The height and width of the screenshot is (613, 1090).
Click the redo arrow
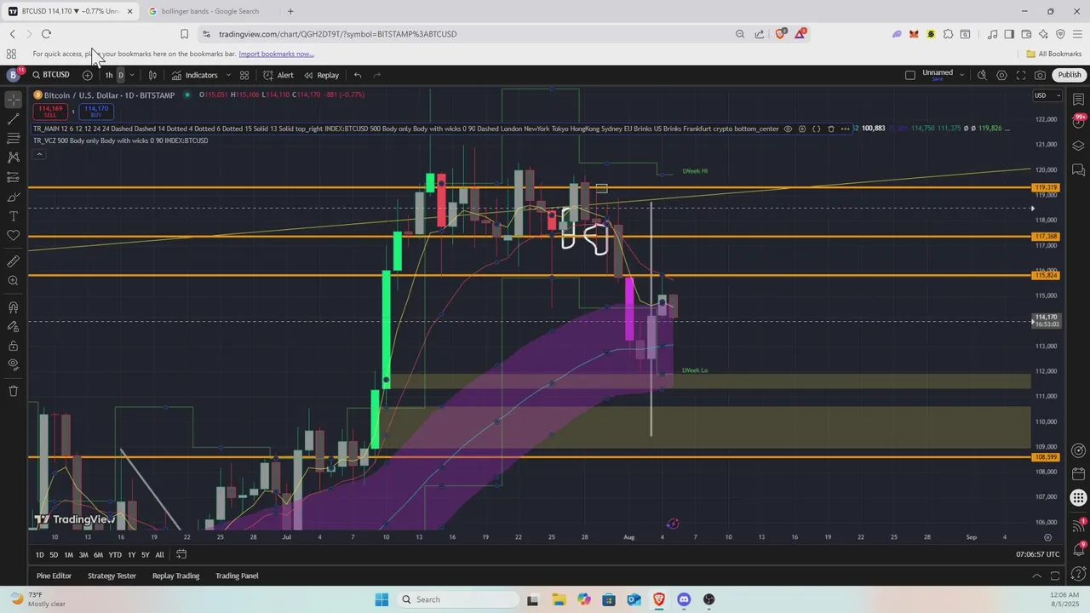(377, 75)
